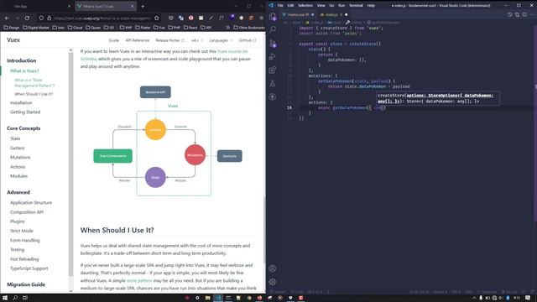Viewport: 537px width, 302px height.
Task: Open the Manage gear in VS Code
Action: [273, 282]
